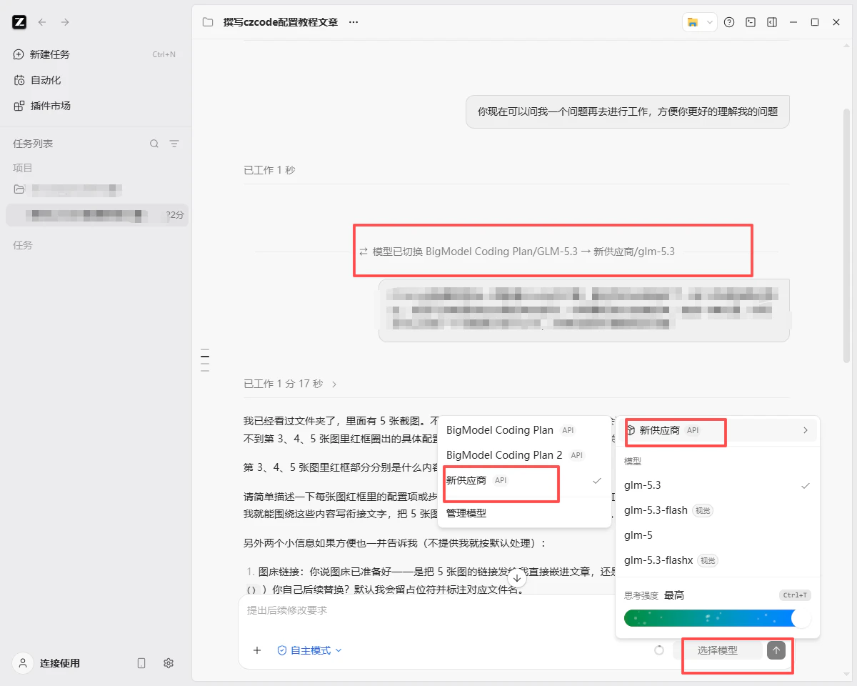Open task list filter icon
Viewport: 857px width, 686px height.
pyautogui.click(x=174, y=144)
